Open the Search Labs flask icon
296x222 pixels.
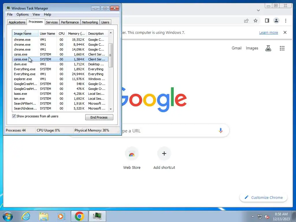pyautogui.click(x=268, y=48)
